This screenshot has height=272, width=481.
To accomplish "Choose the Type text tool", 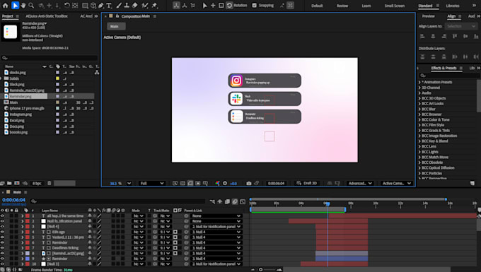I will (x=109, y=6).
